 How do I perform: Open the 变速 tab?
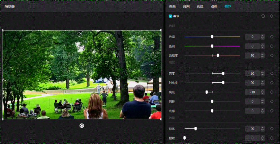click(x=200, y=6)
